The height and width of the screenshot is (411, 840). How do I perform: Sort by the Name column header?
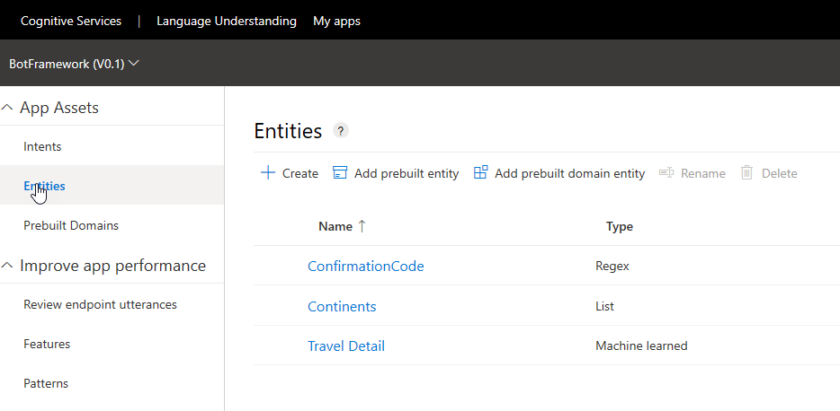(x=335, y=226)
